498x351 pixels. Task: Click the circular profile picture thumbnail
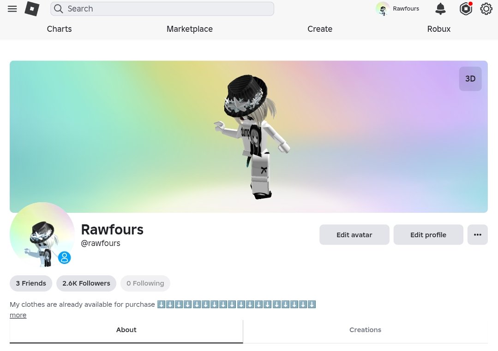click(42, 234)
